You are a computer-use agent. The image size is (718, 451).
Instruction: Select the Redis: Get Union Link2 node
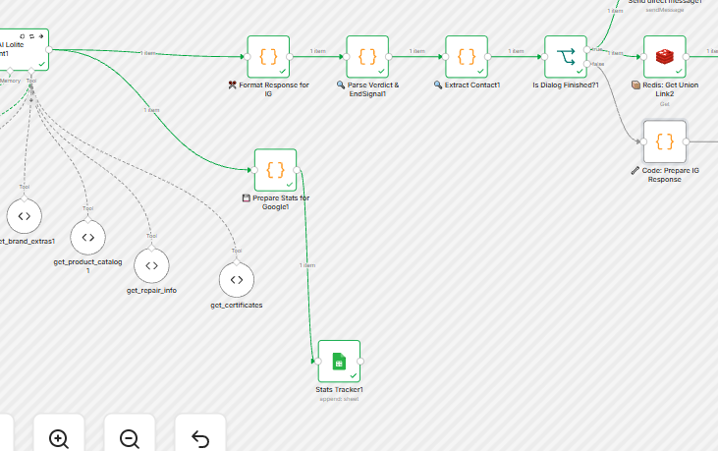pyautogui.click(x=664, y=57)
